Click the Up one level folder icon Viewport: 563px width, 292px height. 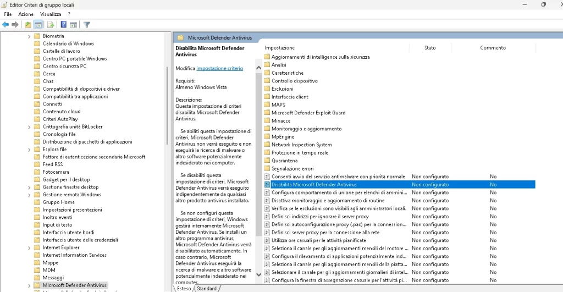27,24
